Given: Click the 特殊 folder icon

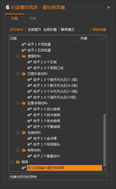Looking at the screenshot, I should point(18,162).
